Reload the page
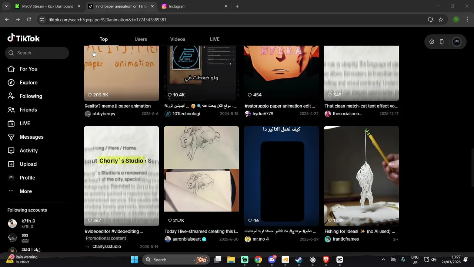This screenshot has width=474, height=267. (x=29, y=20)
